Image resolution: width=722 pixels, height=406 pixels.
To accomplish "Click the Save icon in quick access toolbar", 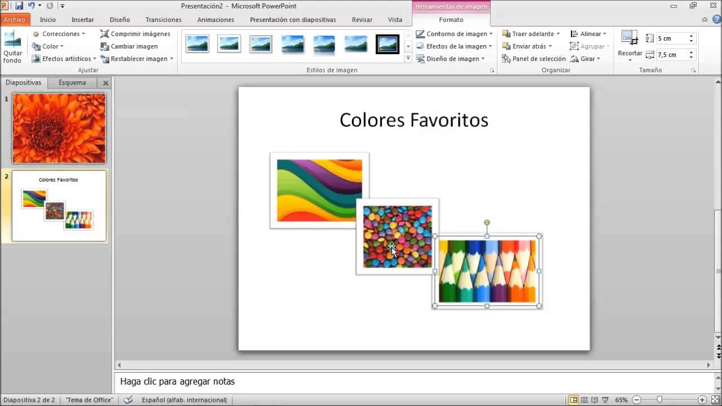I will pyautogui.click(x=19, y=6).
